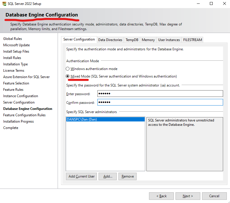The height and width of the screenshot is (203, 230).
Task: Click the SQL Server Setup title bar icon
Action: point(4,4)
